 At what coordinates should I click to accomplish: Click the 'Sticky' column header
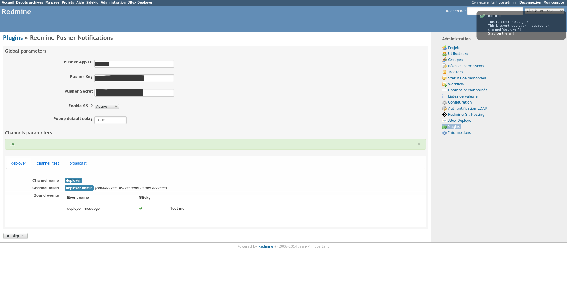click(x=145, y=198)
